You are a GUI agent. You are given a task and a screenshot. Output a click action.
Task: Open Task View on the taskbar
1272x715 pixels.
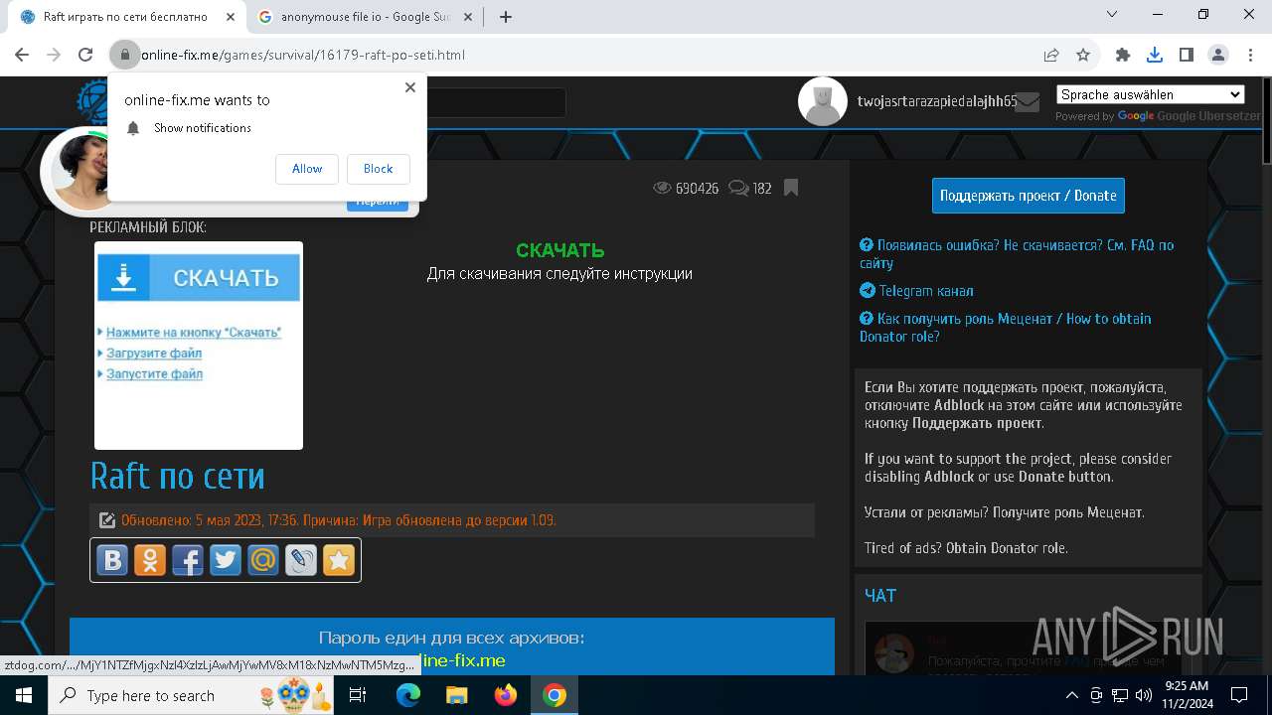pyautogui.click(x=359, y=695)
